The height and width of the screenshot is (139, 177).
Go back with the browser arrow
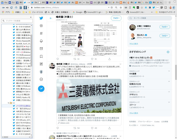(3, 7)
